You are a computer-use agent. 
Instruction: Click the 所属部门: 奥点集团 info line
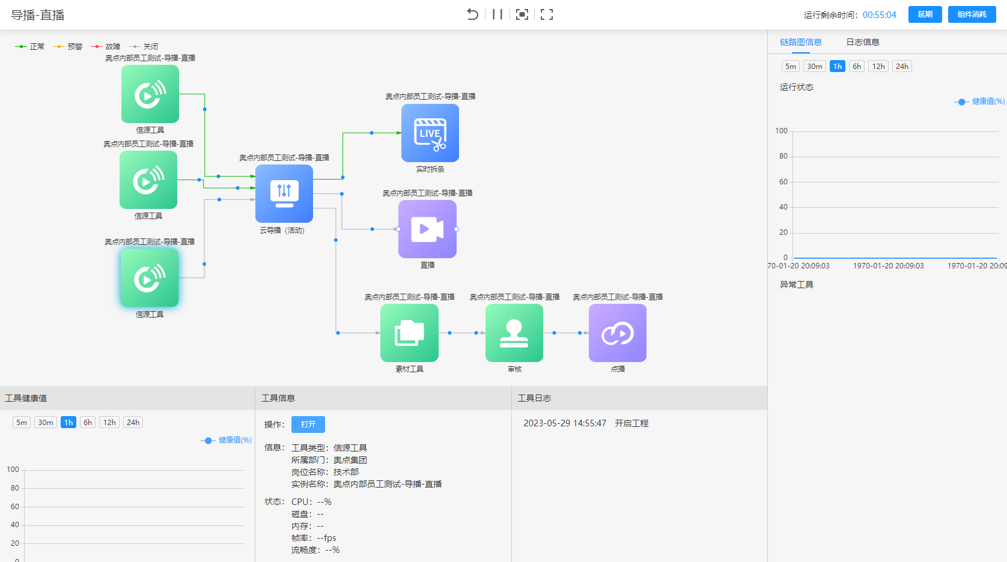329,460
